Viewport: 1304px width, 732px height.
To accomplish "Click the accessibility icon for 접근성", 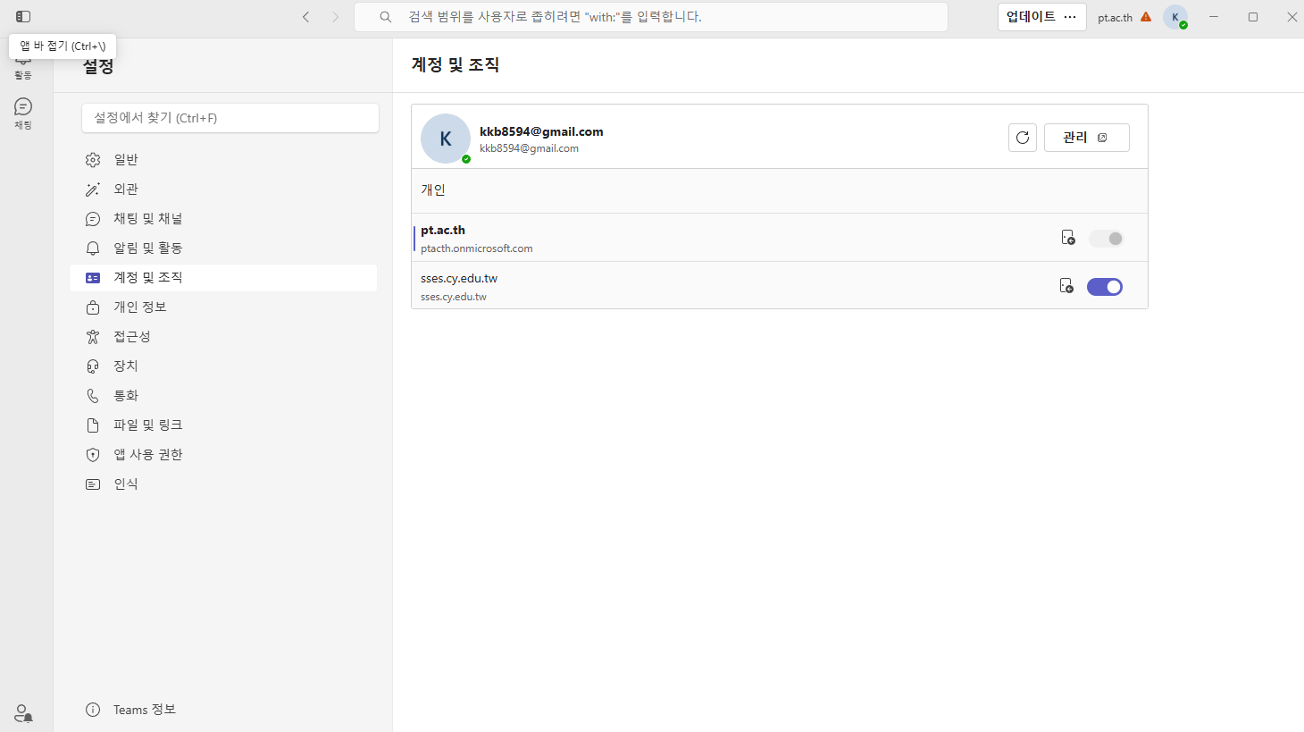I will pos(93,337).
